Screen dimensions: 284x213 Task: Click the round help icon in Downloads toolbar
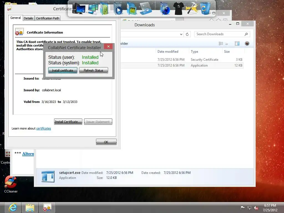coord(247,44)
